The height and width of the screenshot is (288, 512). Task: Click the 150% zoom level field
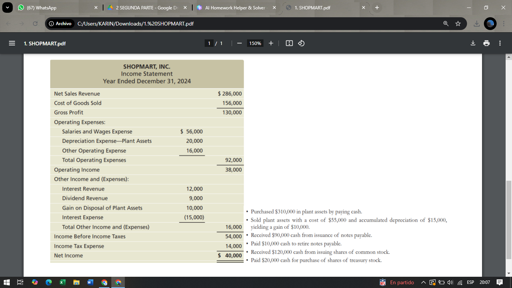point(255,43)
